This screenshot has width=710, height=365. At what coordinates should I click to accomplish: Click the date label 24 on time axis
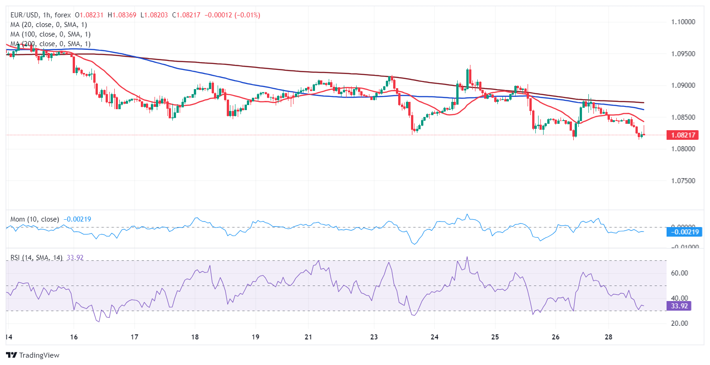434,338
